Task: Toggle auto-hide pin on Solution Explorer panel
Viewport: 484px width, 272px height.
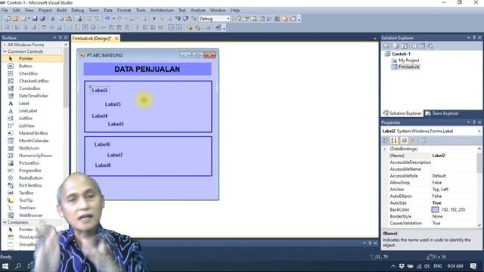Action: (474, 38)
